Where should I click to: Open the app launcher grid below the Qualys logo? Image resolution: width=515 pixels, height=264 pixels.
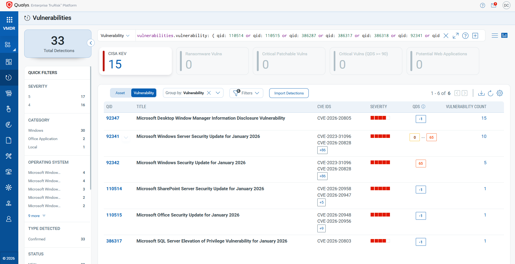[9, 20]
